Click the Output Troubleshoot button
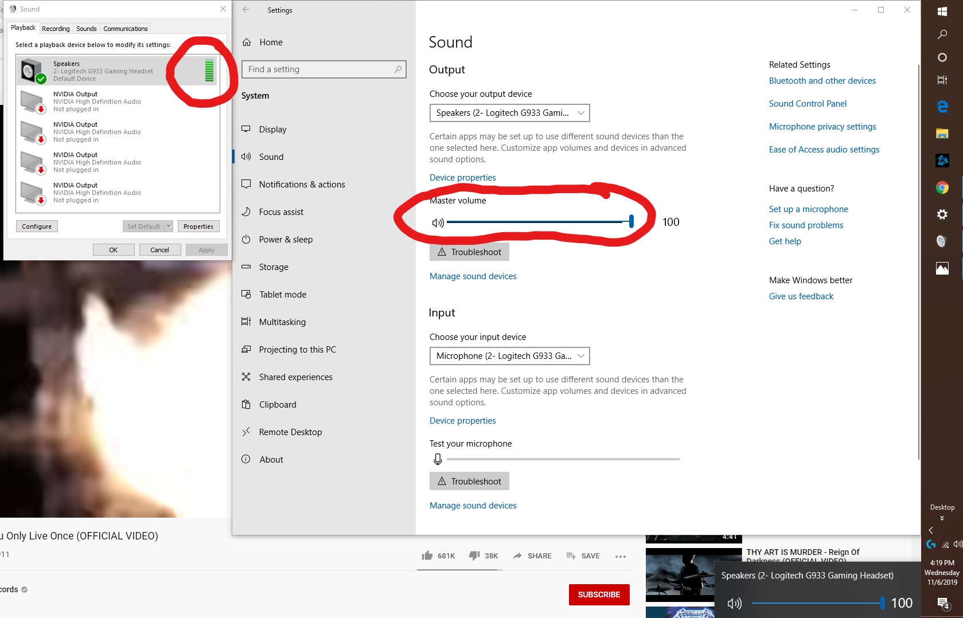Screen dimensions: 963x618 pyautogui.click(x=469, y=252)
